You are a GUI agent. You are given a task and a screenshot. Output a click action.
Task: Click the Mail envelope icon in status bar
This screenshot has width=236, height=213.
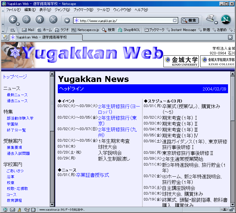point(12,209)
